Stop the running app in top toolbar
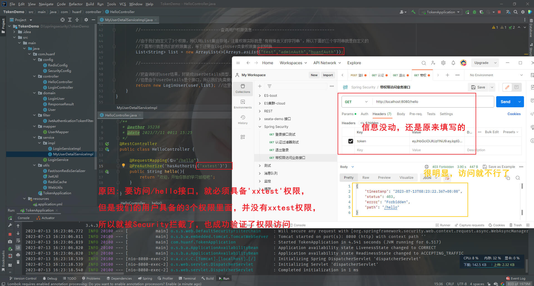Image resolution: width=534 pixels, height=286 pixels. [499, 12]
